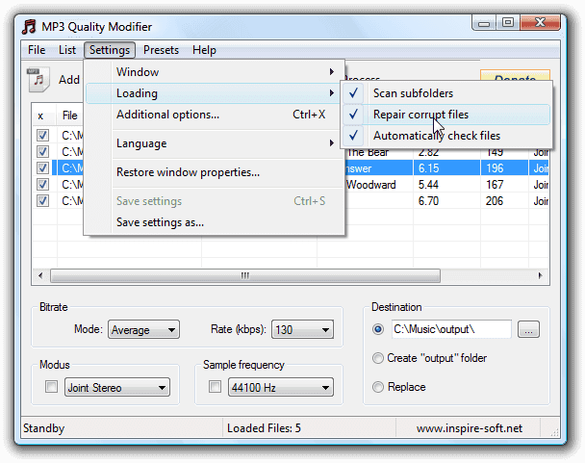Click the "Loaded Files: 5" status text
The image size is (585, 463).
pyautogui.click(x=264, y=428)
